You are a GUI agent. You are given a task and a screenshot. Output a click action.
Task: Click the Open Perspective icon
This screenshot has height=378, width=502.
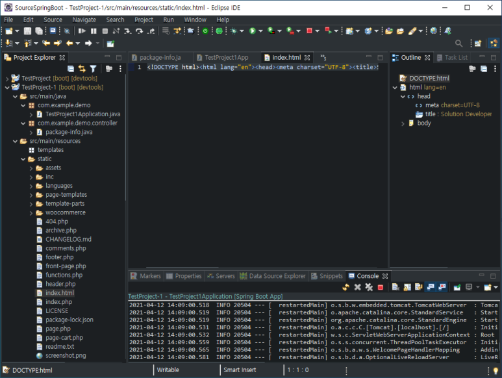478,44
